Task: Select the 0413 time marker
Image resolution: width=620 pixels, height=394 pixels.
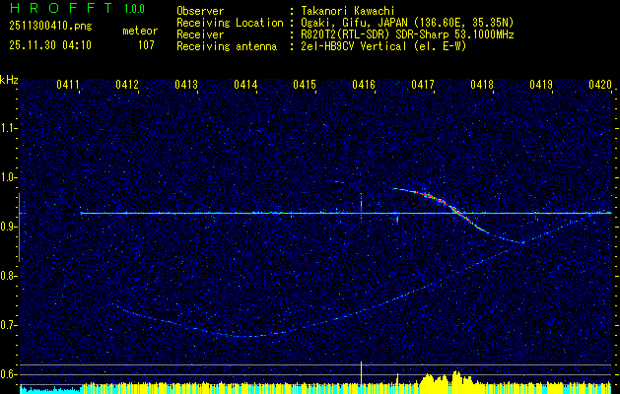Action: (x=186, y=86)
